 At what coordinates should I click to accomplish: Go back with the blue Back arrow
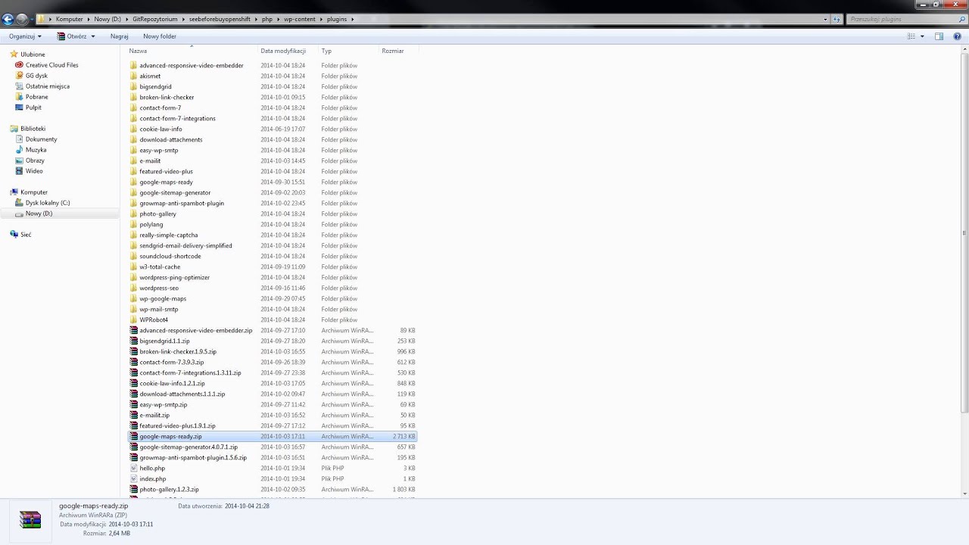8,19
